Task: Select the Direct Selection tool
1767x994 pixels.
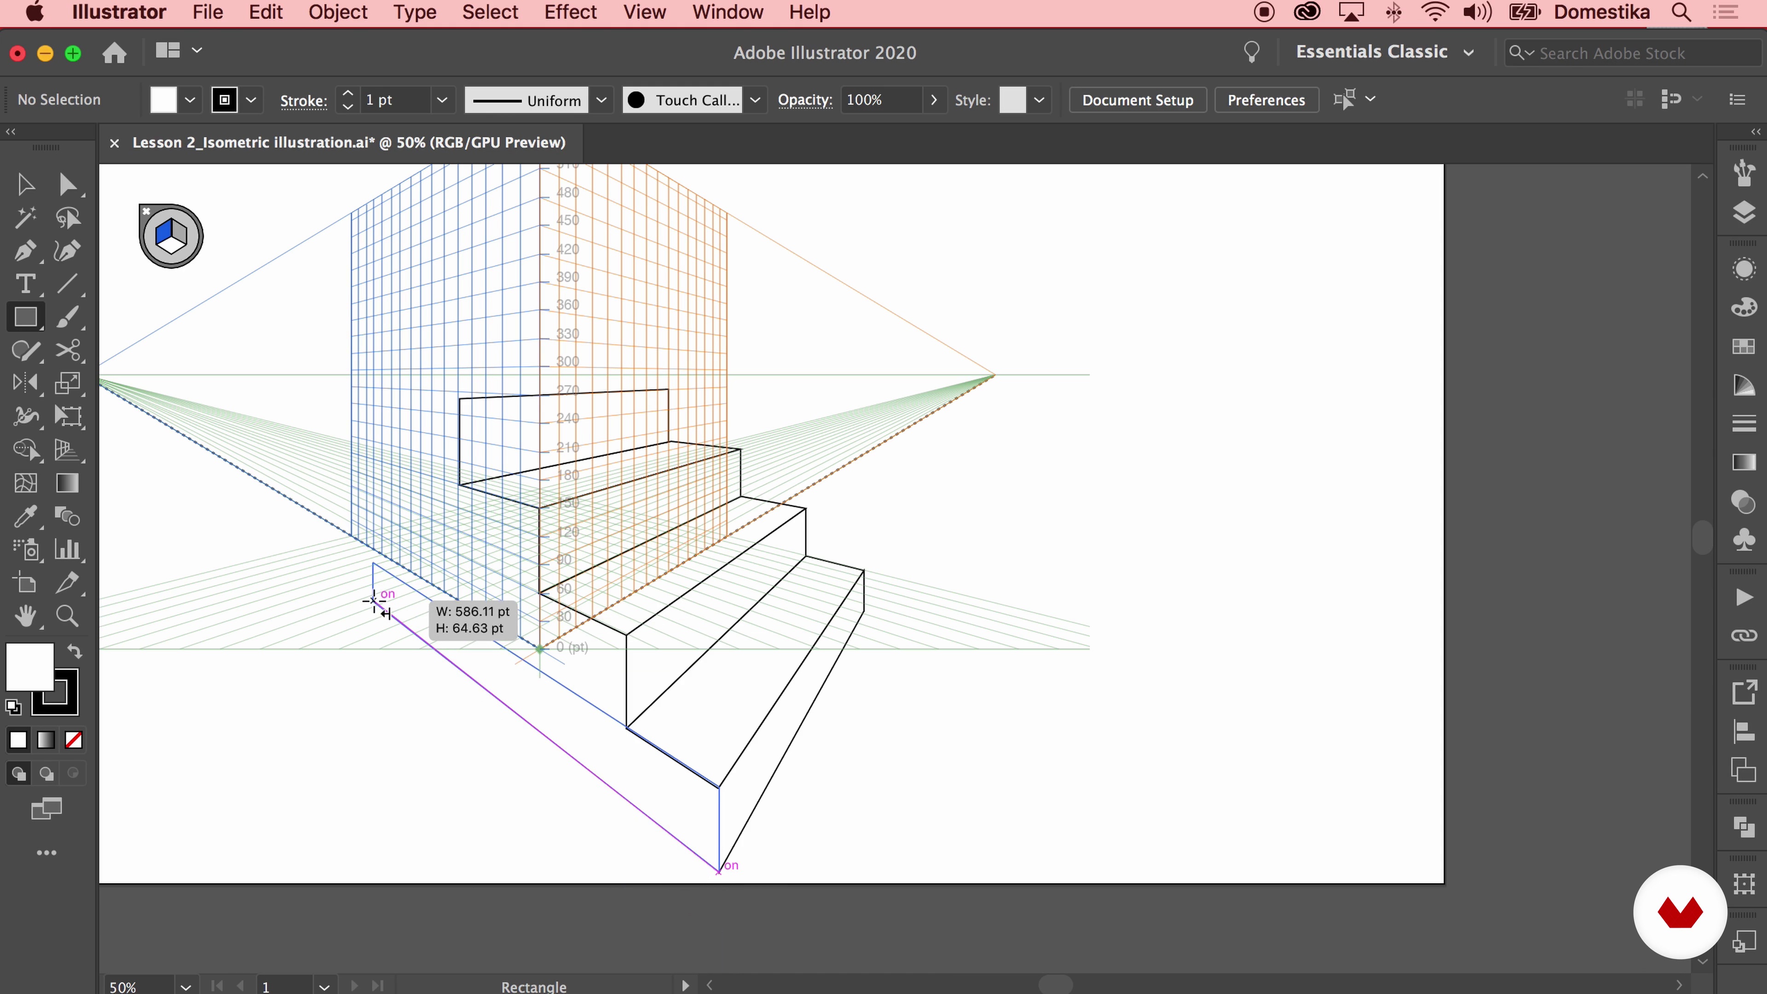Action: 67,185
